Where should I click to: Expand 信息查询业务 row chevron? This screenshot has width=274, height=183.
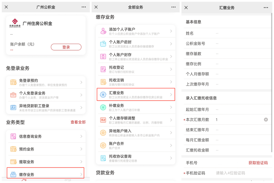pos(81,136)
